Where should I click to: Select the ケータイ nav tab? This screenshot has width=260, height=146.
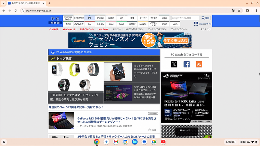(143, 18)
